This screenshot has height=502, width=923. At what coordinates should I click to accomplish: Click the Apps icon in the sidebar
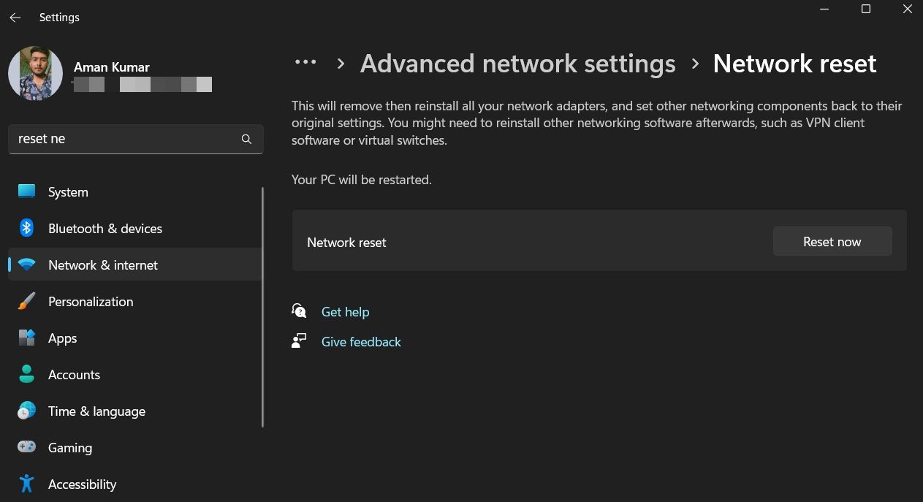click(26, 338)
